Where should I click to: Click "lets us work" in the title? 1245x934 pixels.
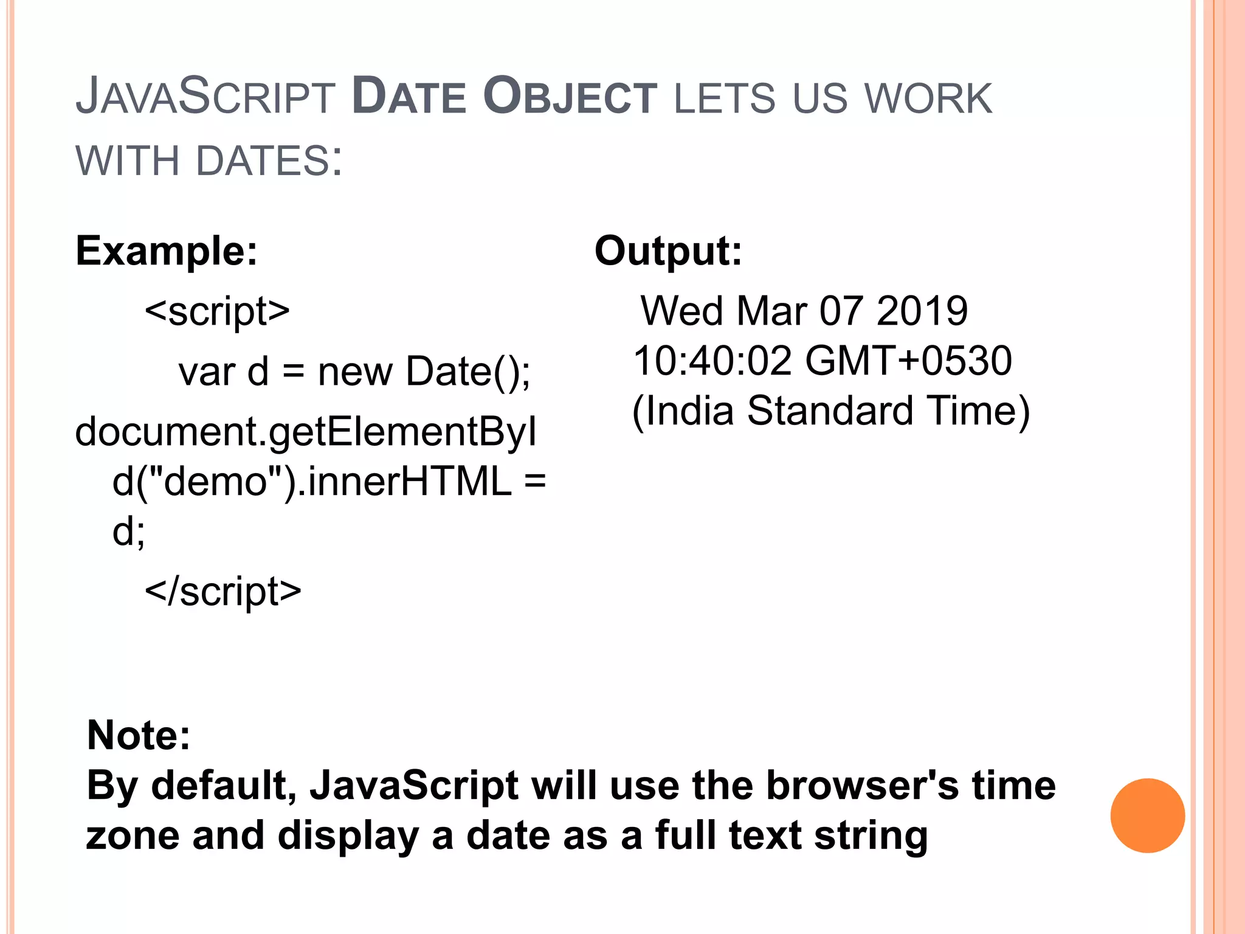pyautogui.click(x=833, y=99)
